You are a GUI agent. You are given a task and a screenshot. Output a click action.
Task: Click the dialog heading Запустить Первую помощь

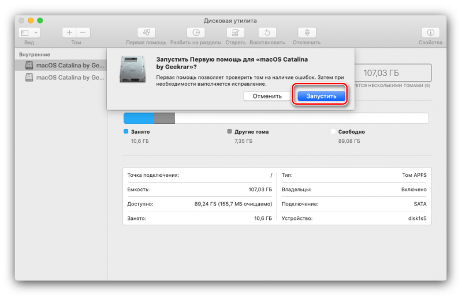pyautogui.click(x=232, y=63)
